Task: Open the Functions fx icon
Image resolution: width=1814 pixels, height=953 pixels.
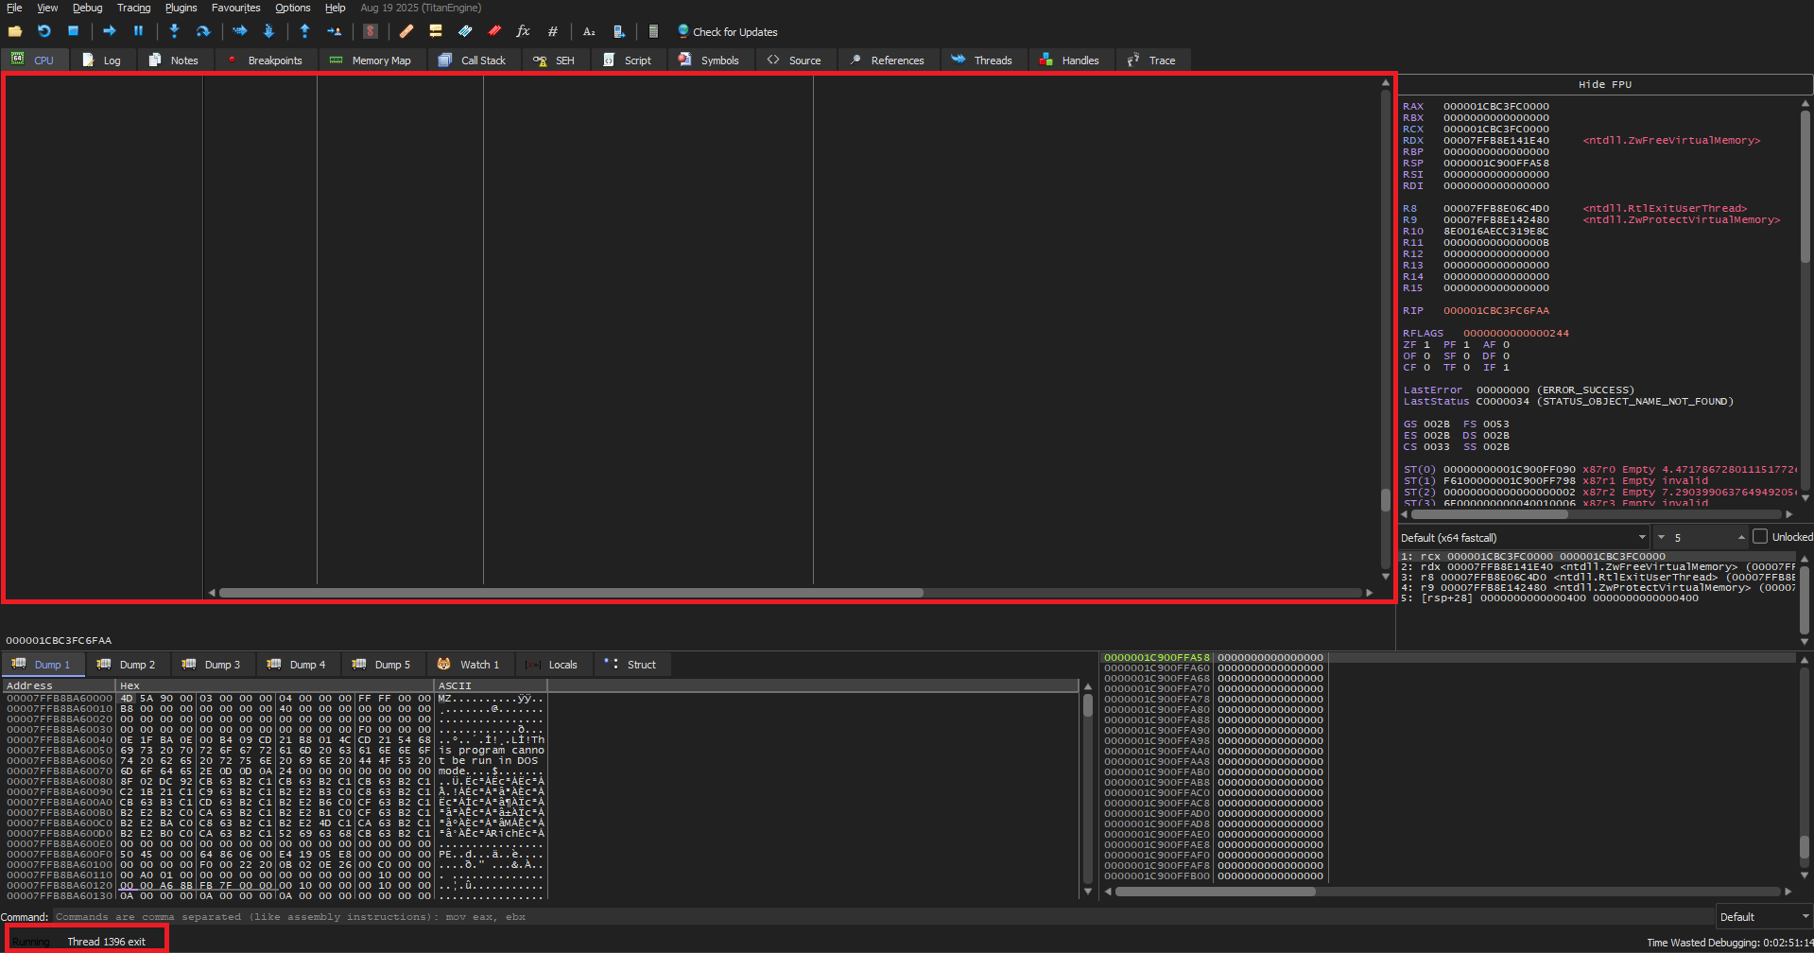Action: [x=523, y=31]
